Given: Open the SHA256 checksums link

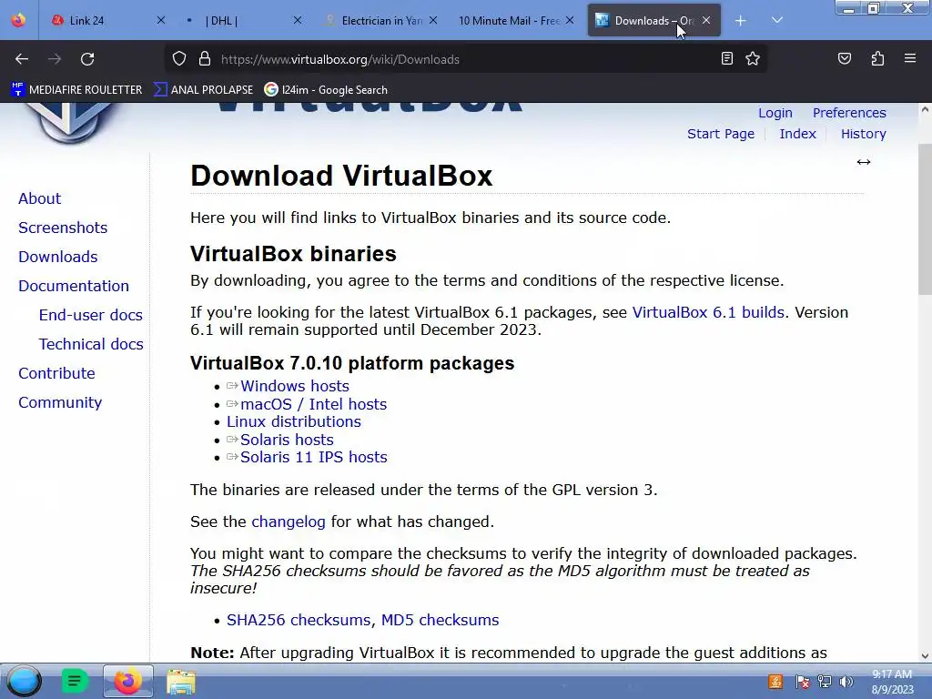Looking at the screenshot, I should pyautogui.click(x=298, y=620).
